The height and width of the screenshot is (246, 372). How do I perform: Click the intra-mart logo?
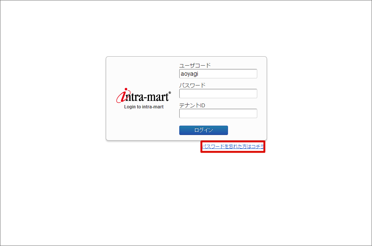[143, 96]
